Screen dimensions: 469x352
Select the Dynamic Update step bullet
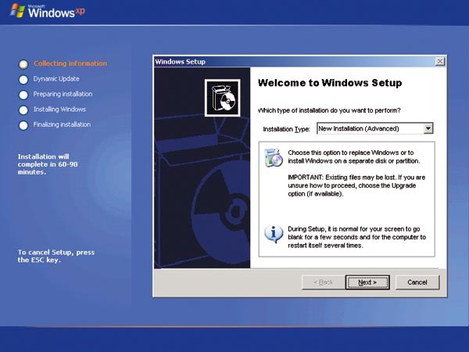(x=23, y=79)
